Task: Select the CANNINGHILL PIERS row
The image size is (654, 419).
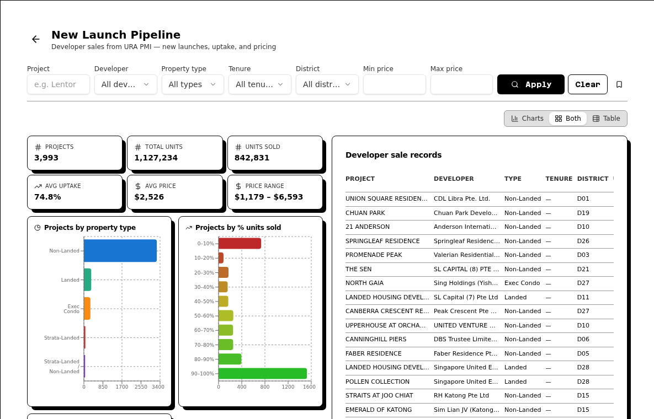Action: (480, 340)
